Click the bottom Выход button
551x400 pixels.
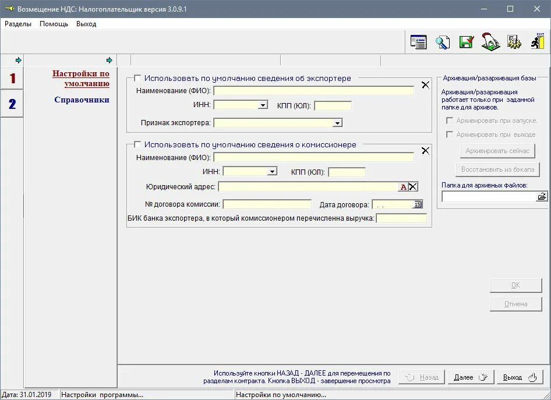[520, 377]
